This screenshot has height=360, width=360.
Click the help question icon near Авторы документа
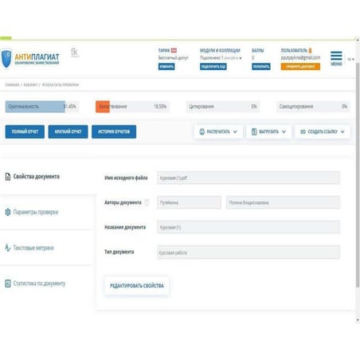coord(147,202)
